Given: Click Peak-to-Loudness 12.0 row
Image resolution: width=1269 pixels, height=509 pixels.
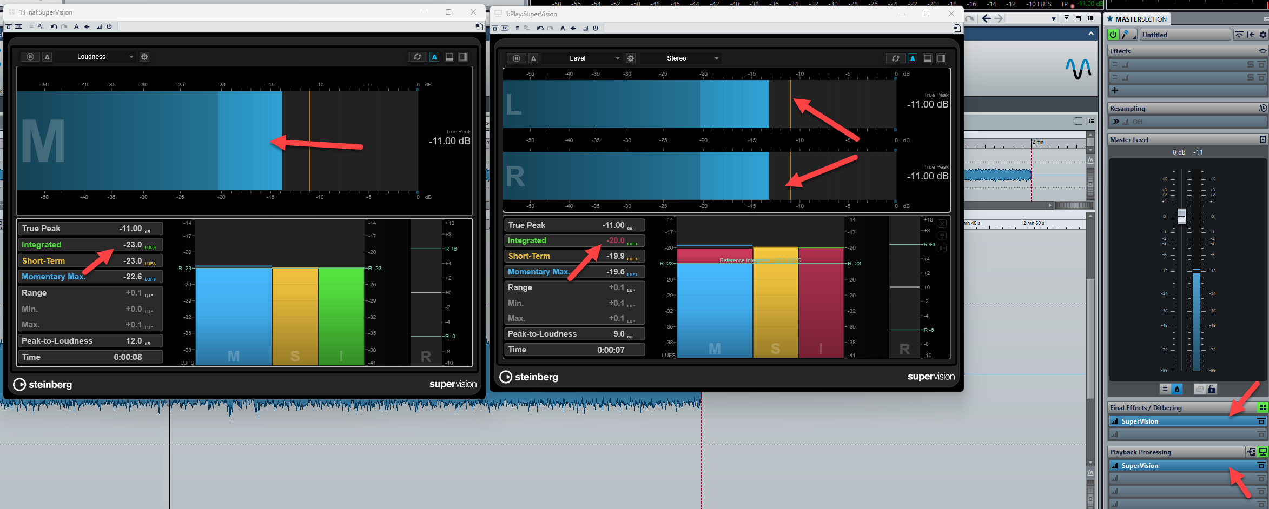Looking at the screenshot, I should coord(90,341).
